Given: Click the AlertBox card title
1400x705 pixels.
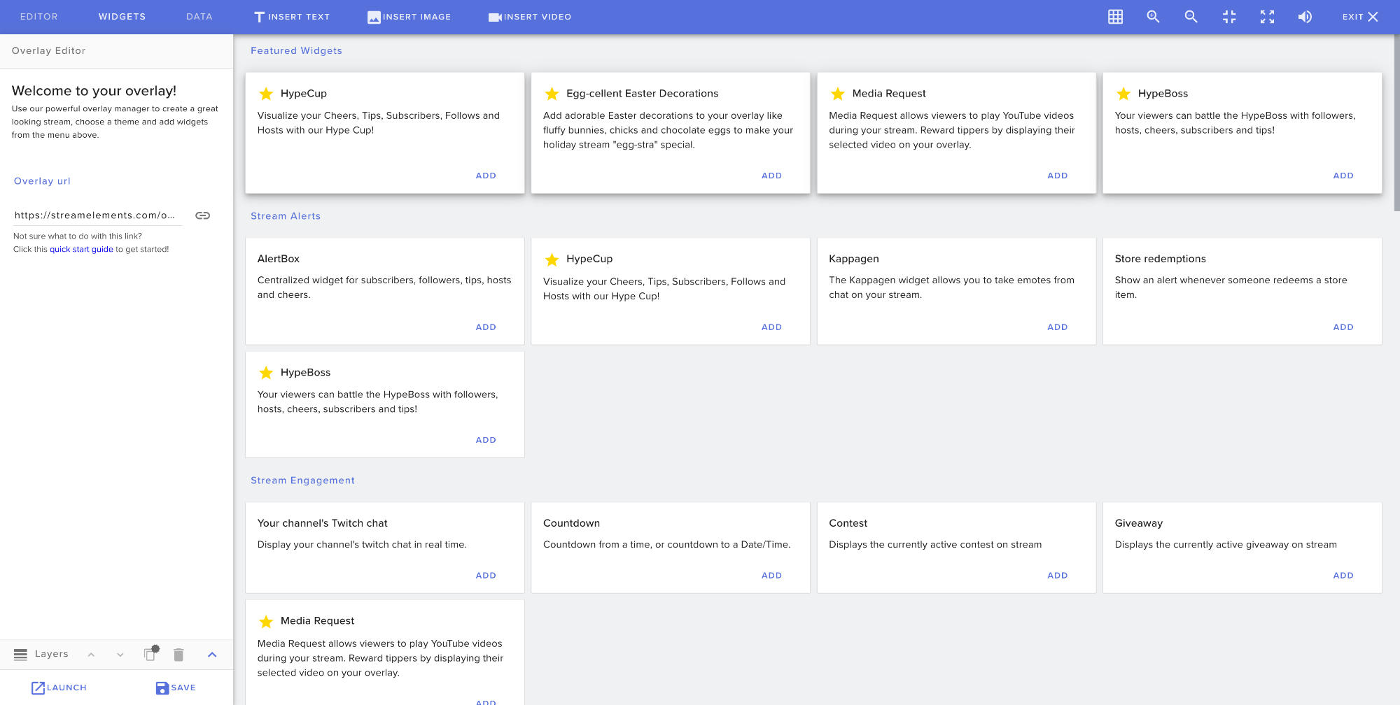Looking at the screenshot, I should point(279,259).
